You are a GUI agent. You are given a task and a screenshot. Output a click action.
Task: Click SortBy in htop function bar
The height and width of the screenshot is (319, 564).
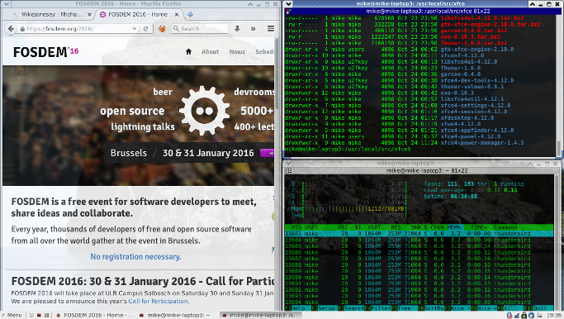pos(434,308)
